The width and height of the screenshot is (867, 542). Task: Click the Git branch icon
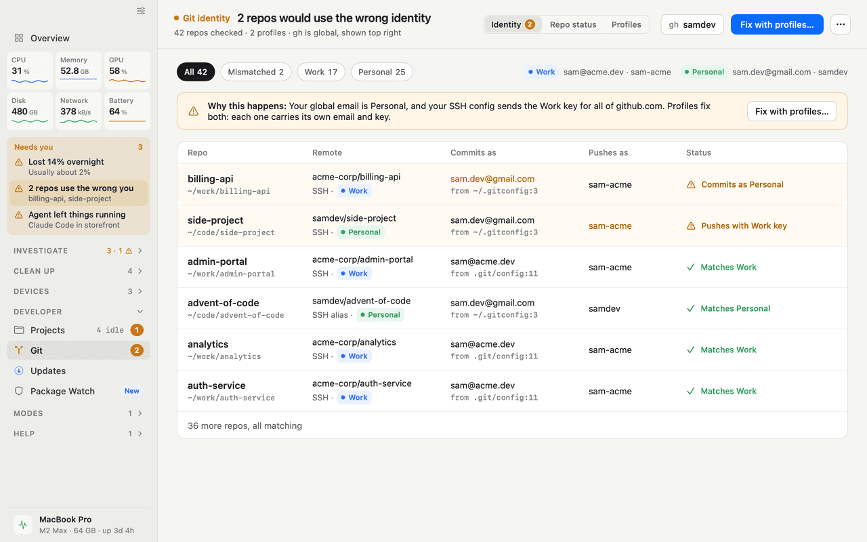click(19, 350)
